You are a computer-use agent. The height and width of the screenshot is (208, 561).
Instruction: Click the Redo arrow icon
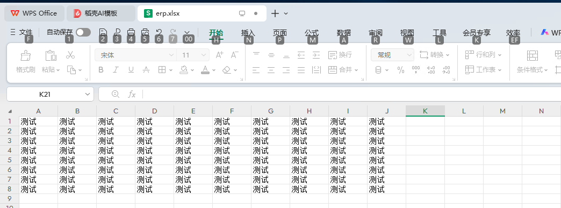click(x=173, y=33)
